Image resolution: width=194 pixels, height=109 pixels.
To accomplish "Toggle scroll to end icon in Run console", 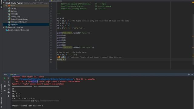I will coord(8,89).
